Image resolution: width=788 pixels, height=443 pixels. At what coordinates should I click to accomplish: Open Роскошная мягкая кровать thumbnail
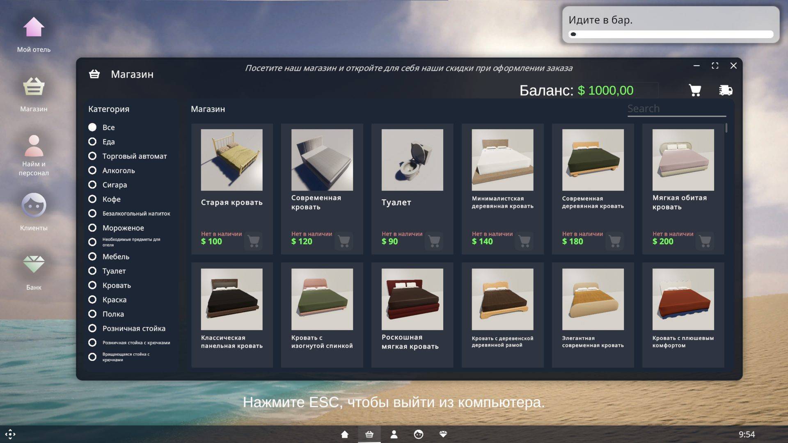coord(412,299)
